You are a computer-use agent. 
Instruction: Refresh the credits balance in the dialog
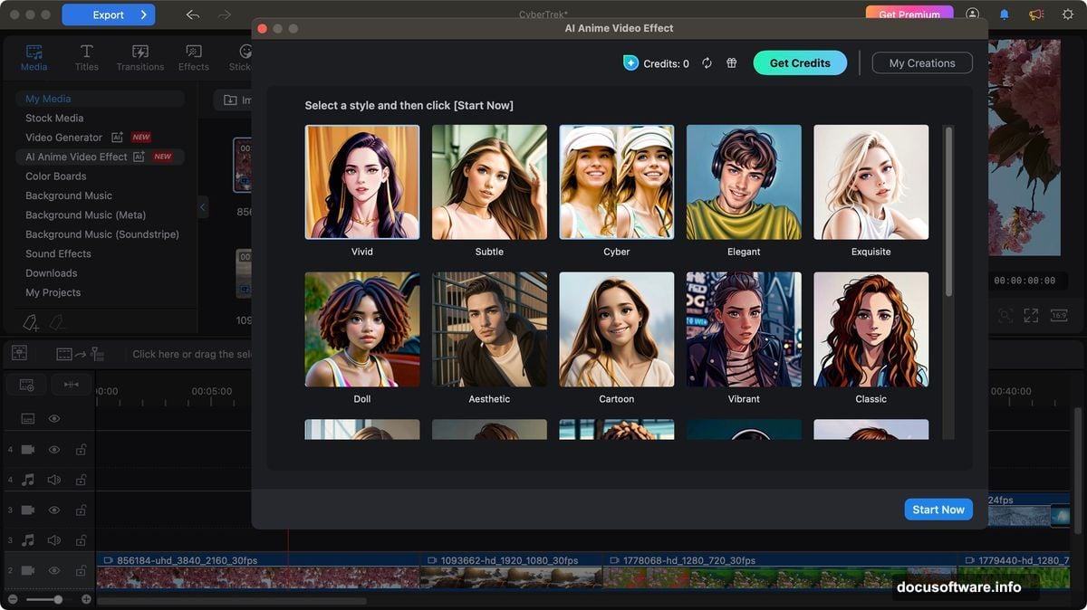coord(707,63)
